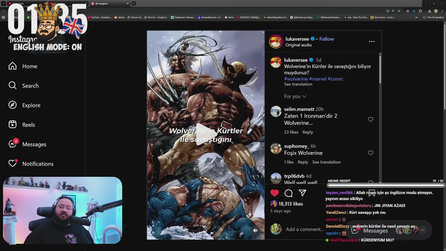Open the browser Downloads icon

(430, 11)
